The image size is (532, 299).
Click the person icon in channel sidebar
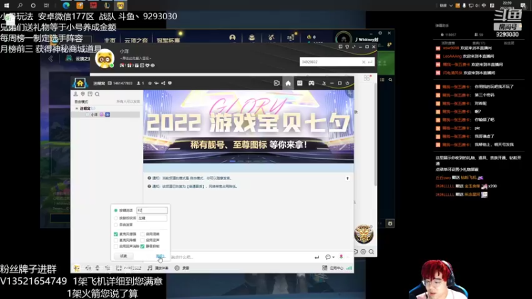[76, 94]
